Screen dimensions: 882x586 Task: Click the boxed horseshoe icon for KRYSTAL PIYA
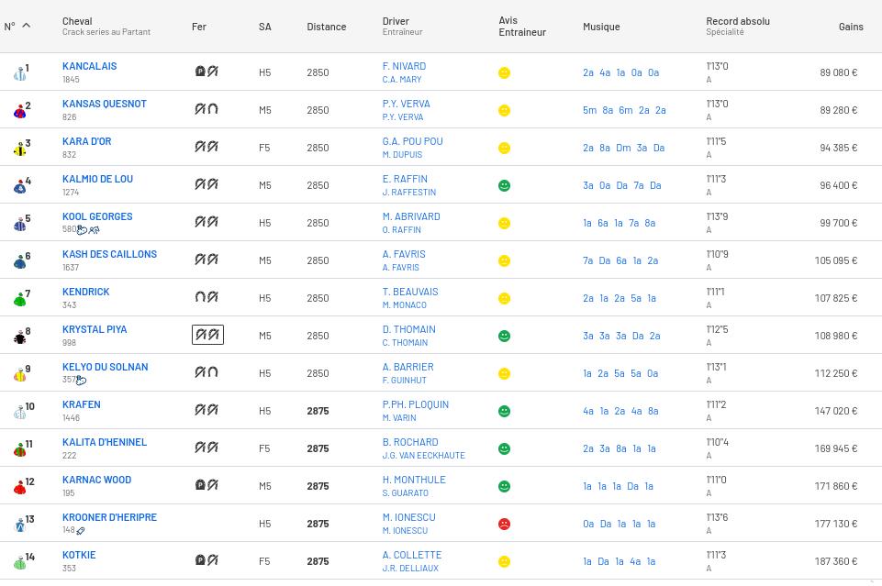coord(207,335)
